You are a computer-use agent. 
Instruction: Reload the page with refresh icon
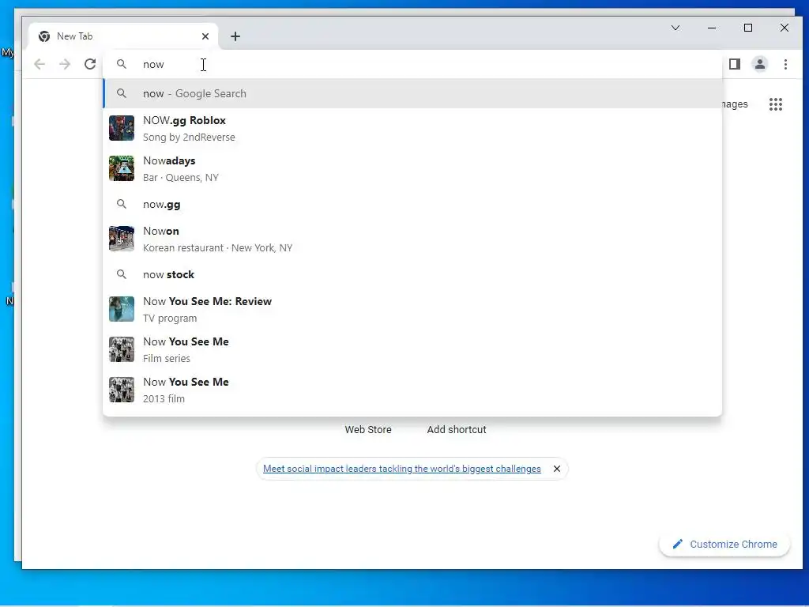90,64
